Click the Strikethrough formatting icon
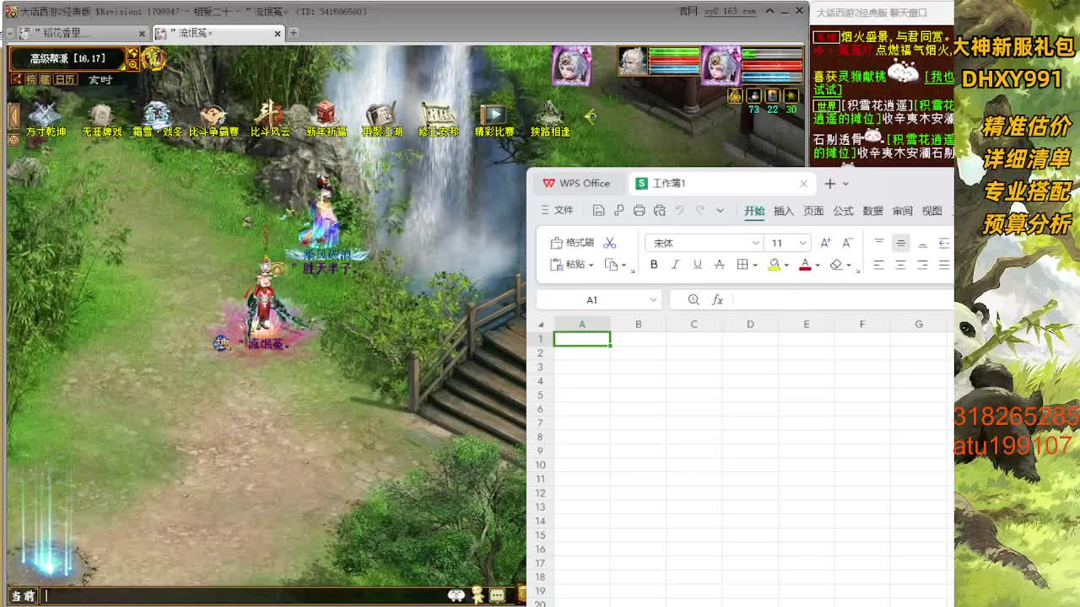Screen dimensions: 1080x607 (x=719, y=265)
